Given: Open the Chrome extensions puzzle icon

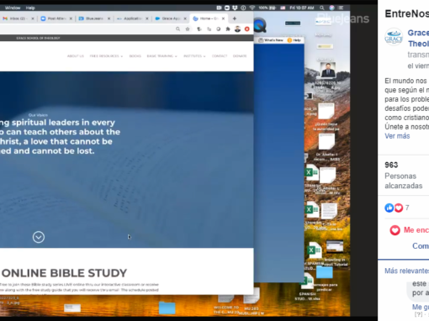Looking at the screenshot, I should coord(228,29).
